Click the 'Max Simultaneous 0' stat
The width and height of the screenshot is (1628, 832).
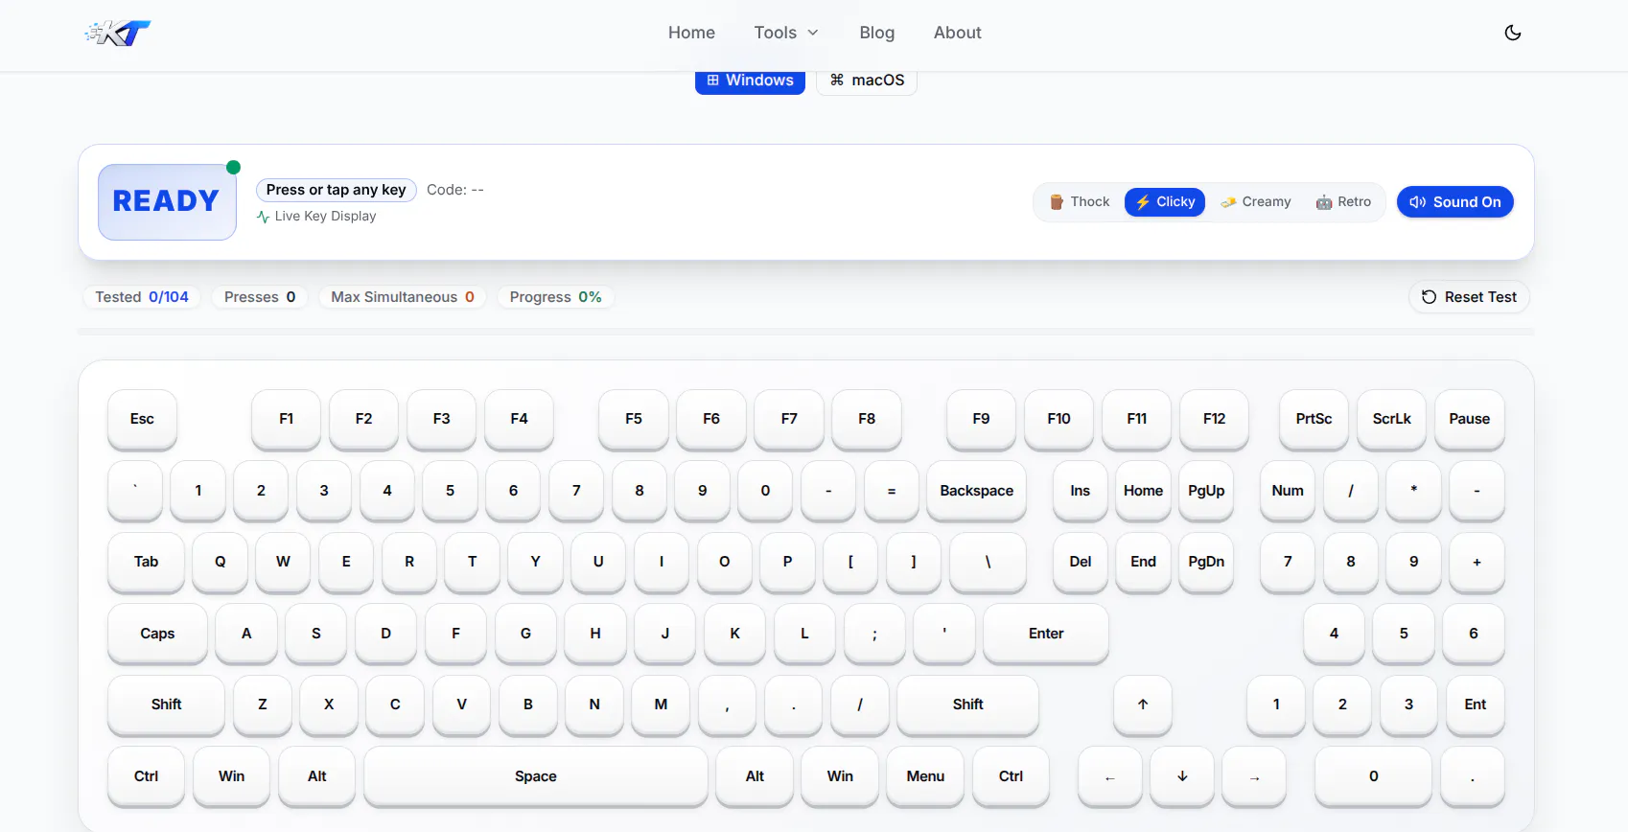tap(403, 297)
